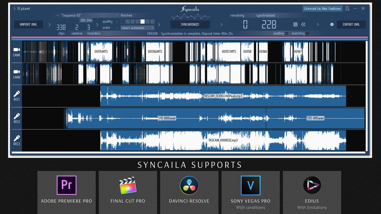Open the log list icon beside license
The height and width of the screenshot is (214, 381).
(x=347, y=9)
